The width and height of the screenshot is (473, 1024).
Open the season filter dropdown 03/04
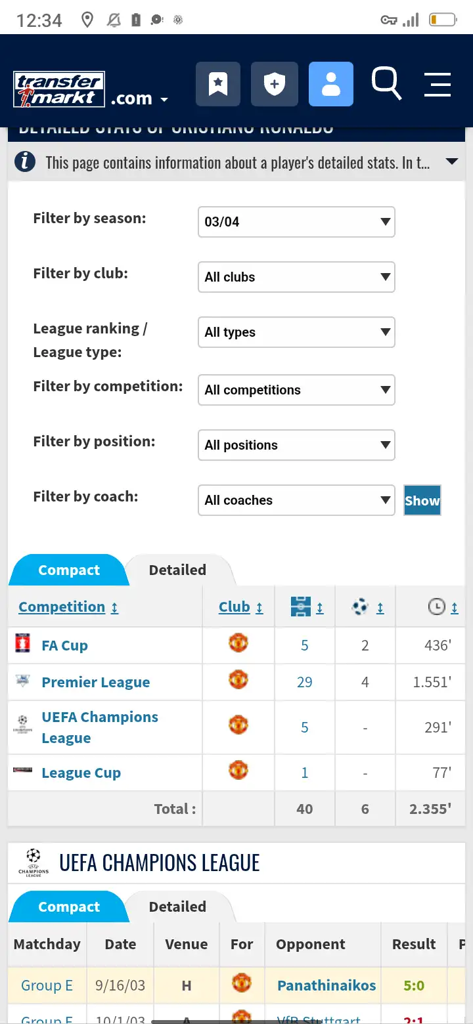tap(296, 222)
